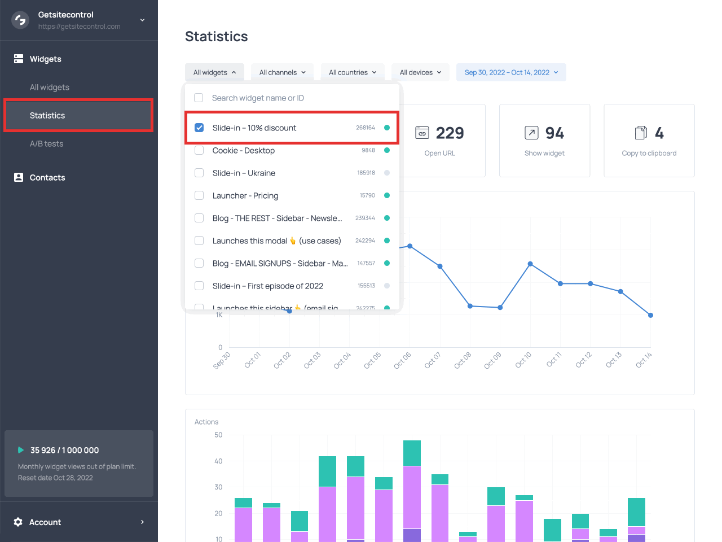The width and height of the screenshot is (722, 542).
Task: Click the green status dot beside Cookie - Desktop
Action: [x=387, y=150]
